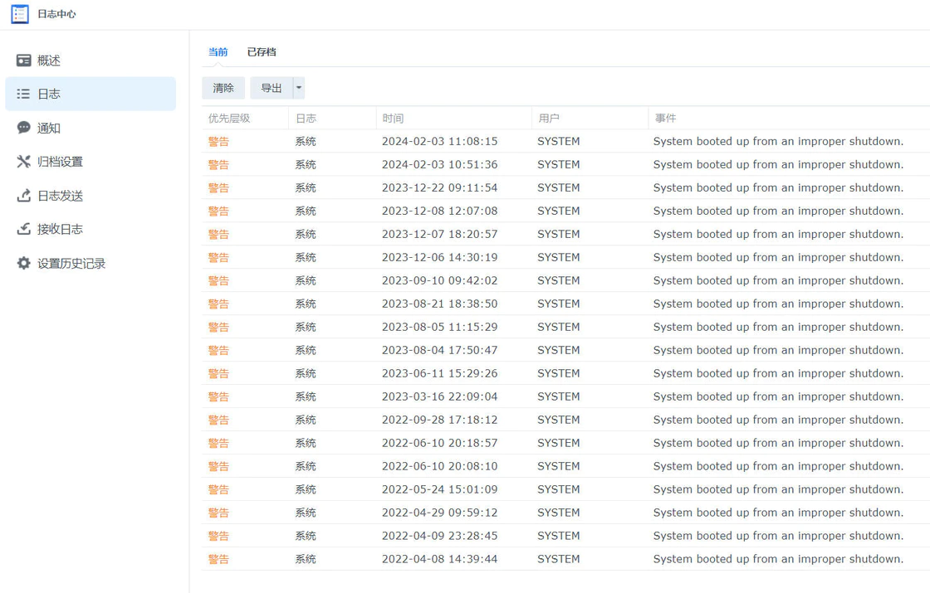This screenshot has width=930, height=593.
Task: Open 归档设置 tools icon
Action: (24, 162)
